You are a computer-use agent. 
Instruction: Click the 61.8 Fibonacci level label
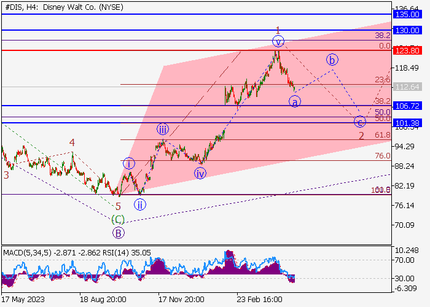tap(383, 135)
